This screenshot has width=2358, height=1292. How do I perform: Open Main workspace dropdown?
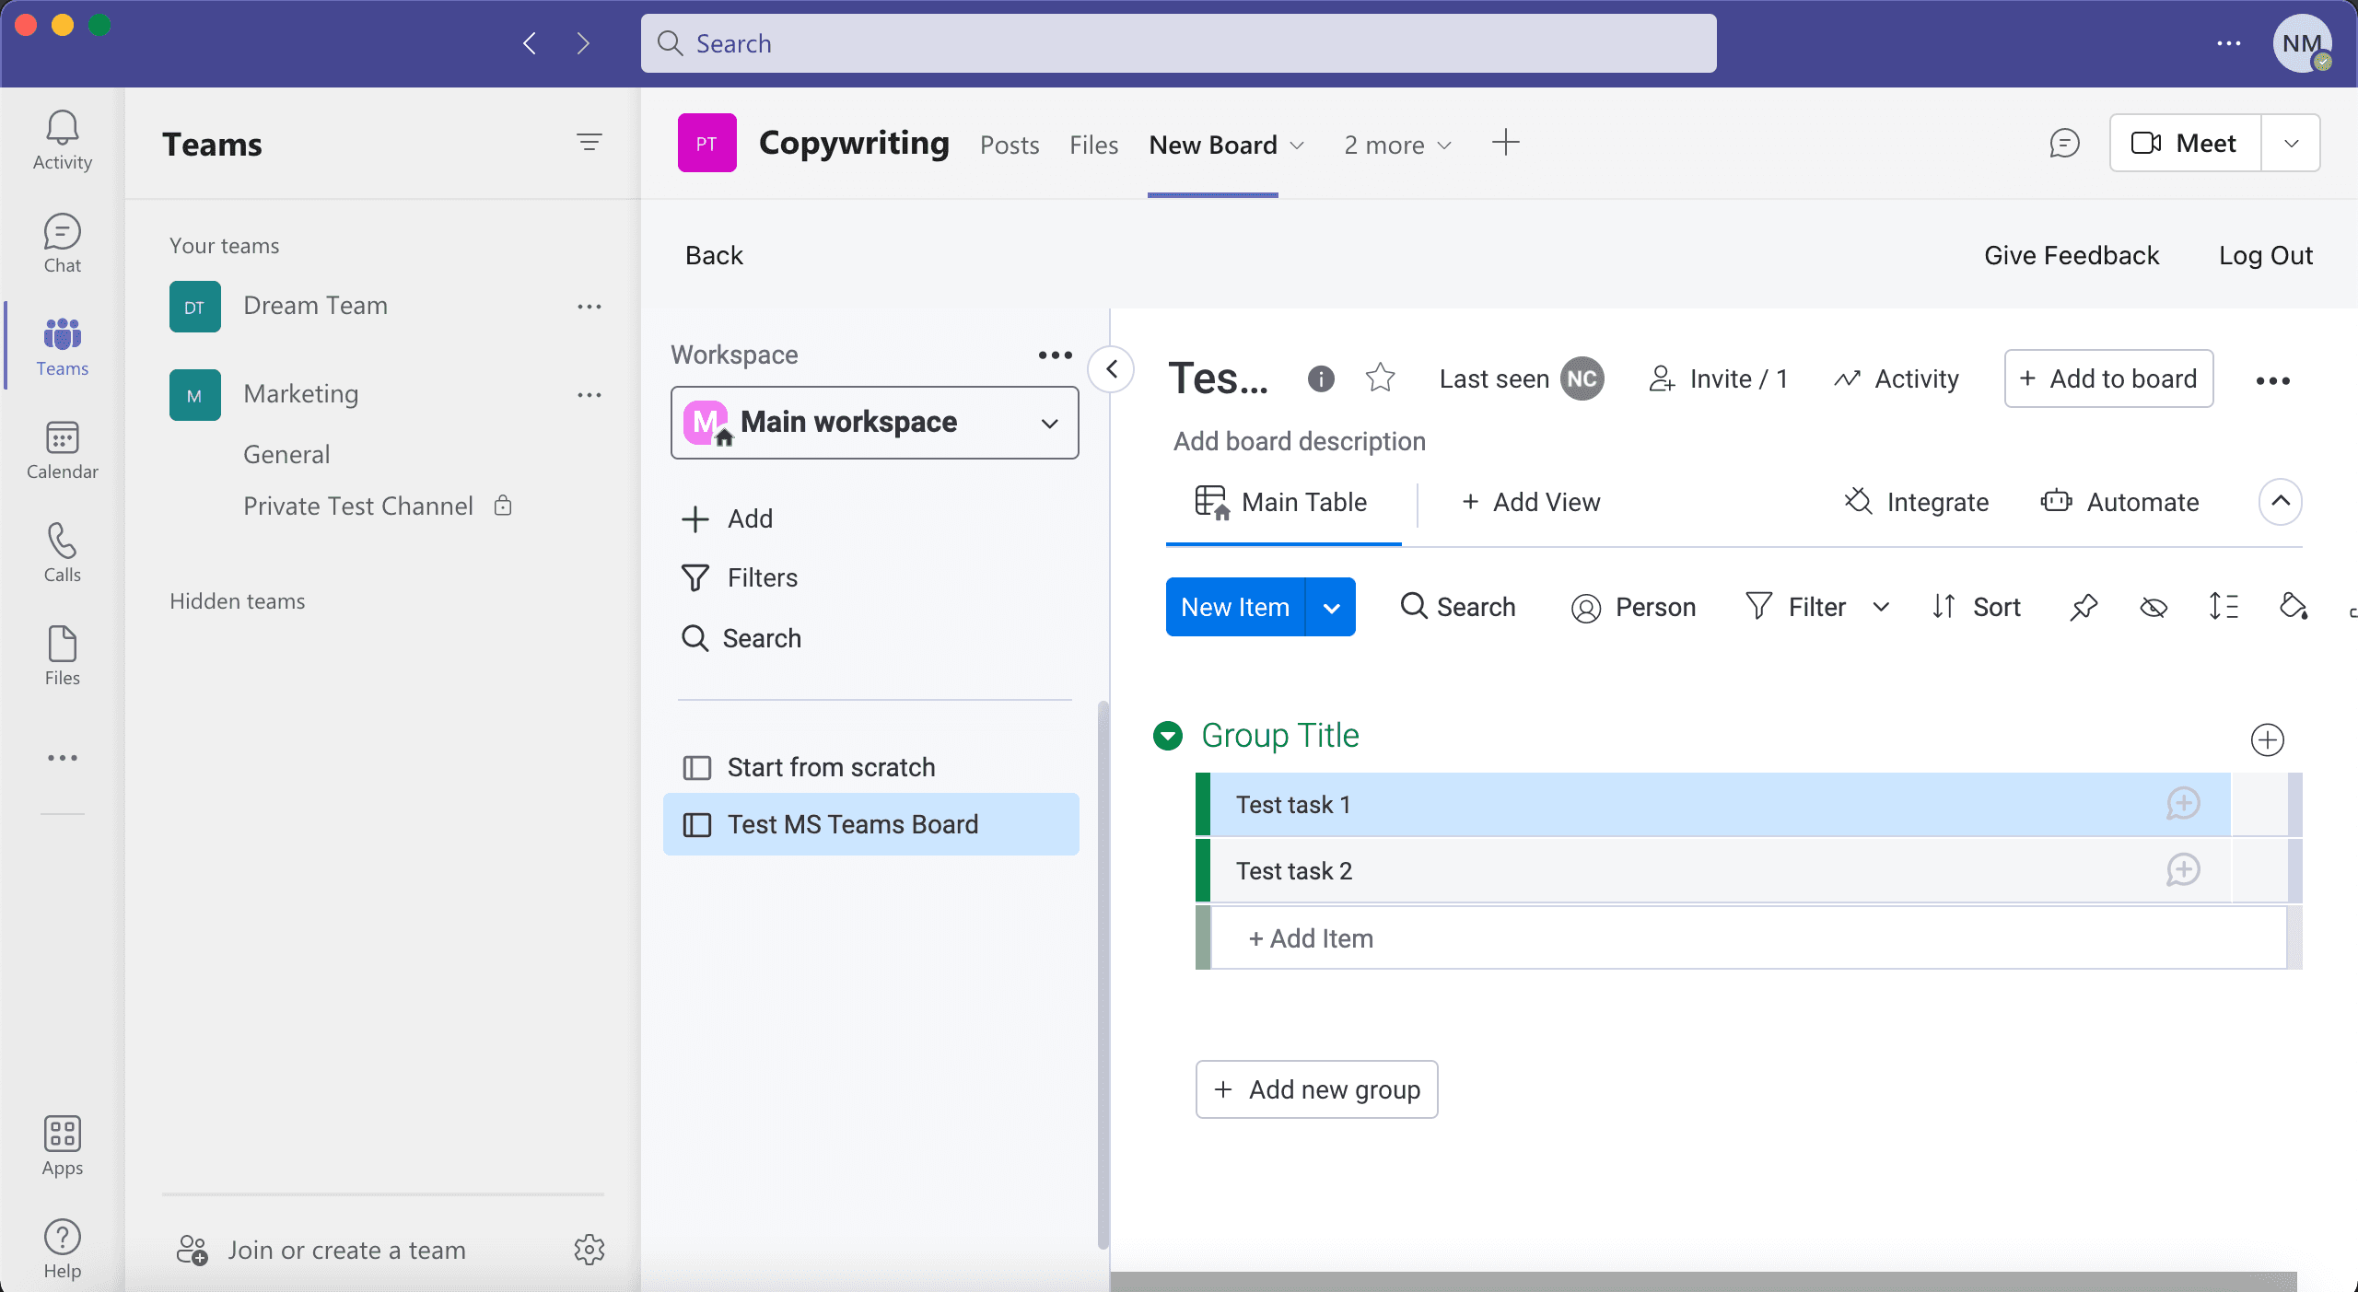pos(874,423)
